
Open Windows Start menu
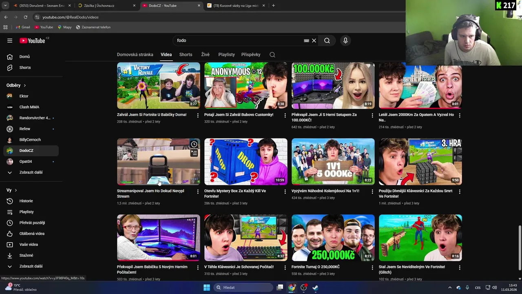click(x=207, y=287)
